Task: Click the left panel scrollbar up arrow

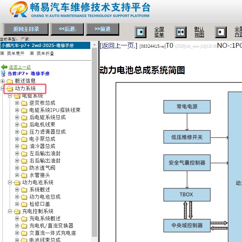Action: pyautogui.click(x=94, y=45)
